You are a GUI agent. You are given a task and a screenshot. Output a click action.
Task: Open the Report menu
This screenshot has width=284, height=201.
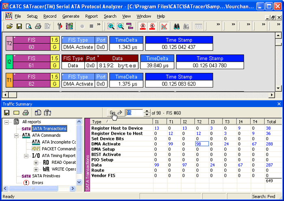[x=91, y=16]
